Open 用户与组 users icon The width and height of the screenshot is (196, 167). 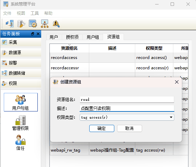(x=21, y=100)
